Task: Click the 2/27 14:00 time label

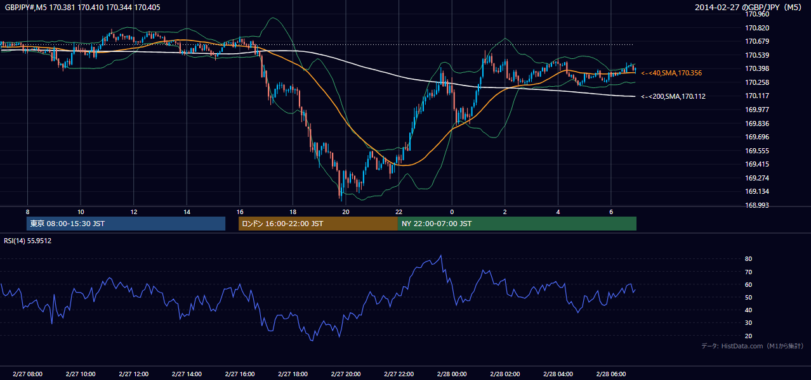Action: (x=187, y=374)
